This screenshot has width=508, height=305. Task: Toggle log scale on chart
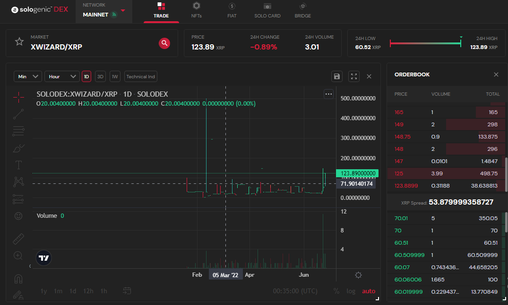(351, 291)
